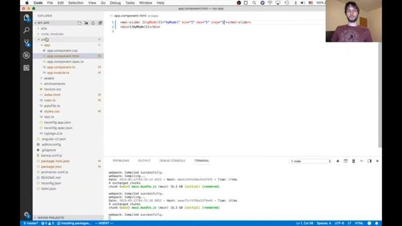Open the notifications bell in status bar
The image size is (402, 226).
click(x=377, y=223)
